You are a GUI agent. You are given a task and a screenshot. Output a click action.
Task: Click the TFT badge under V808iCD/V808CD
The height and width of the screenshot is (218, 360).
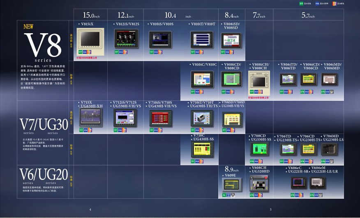tap(224, 92)
